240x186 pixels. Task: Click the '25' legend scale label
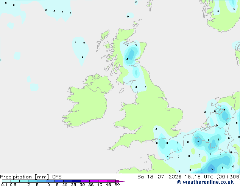[x=73, y=184]
